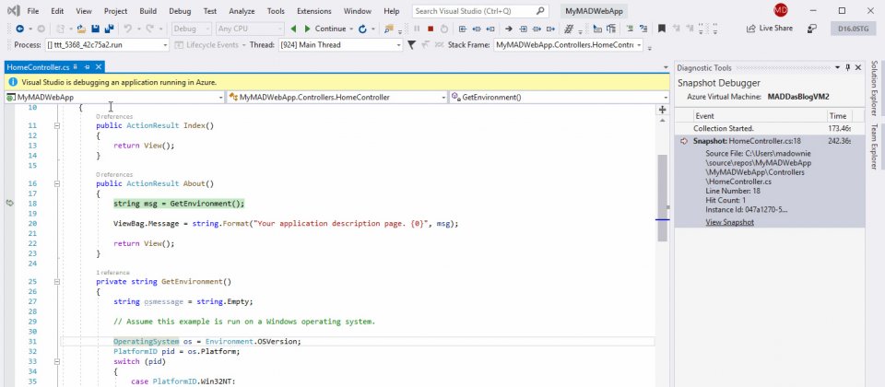Image resolution: width=885 pixels, height=387 pixels.
Task: Click the editor split window icon
Action: coord(662,110)
